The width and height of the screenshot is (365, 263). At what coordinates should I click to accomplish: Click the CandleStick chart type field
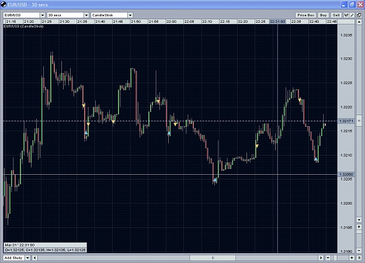coord(109,15)
